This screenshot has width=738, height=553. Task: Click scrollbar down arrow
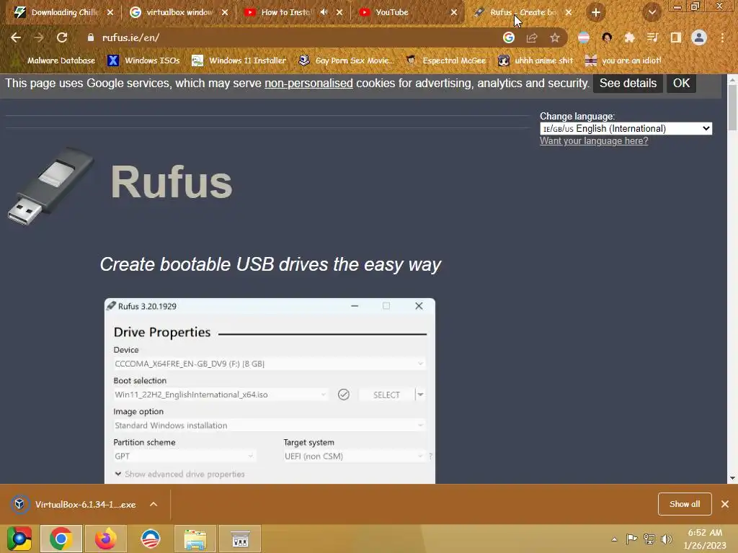coord(732,478)
